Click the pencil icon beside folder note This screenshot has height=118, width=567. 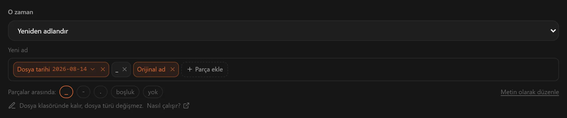tap(12, 106)
